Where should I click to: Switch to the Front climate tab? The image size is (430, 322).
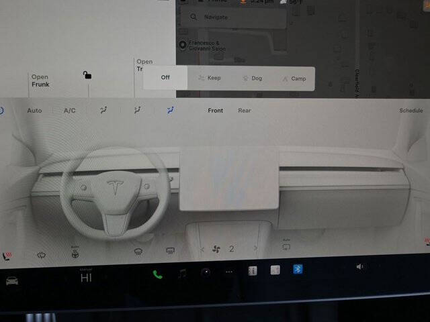coord(215,111)
